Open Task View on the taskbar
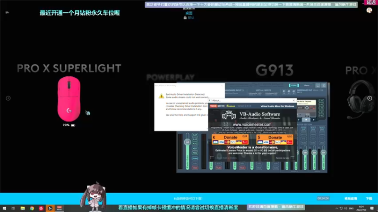The height and width of the screenshot is (212, 378). tap(13, 208)
